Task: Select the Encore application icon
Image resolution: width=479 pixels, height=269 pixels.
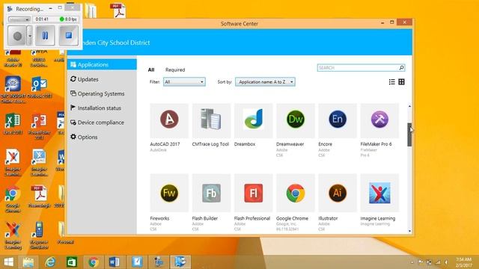Action: (338, 120)
